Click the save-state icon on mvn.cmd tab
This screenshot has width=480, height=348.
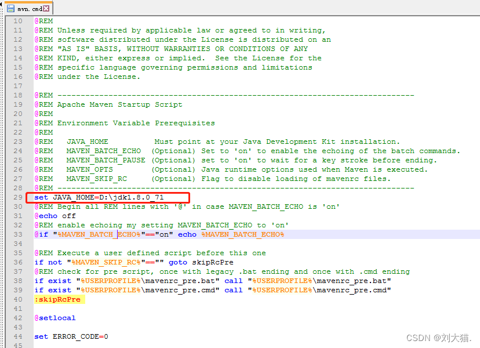coord(10,8)
